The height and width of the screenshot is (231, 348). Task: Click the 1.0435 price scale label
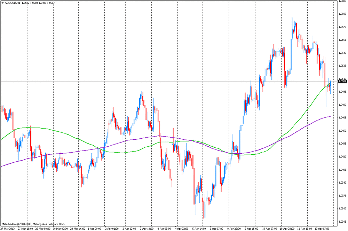coord(343,144)
